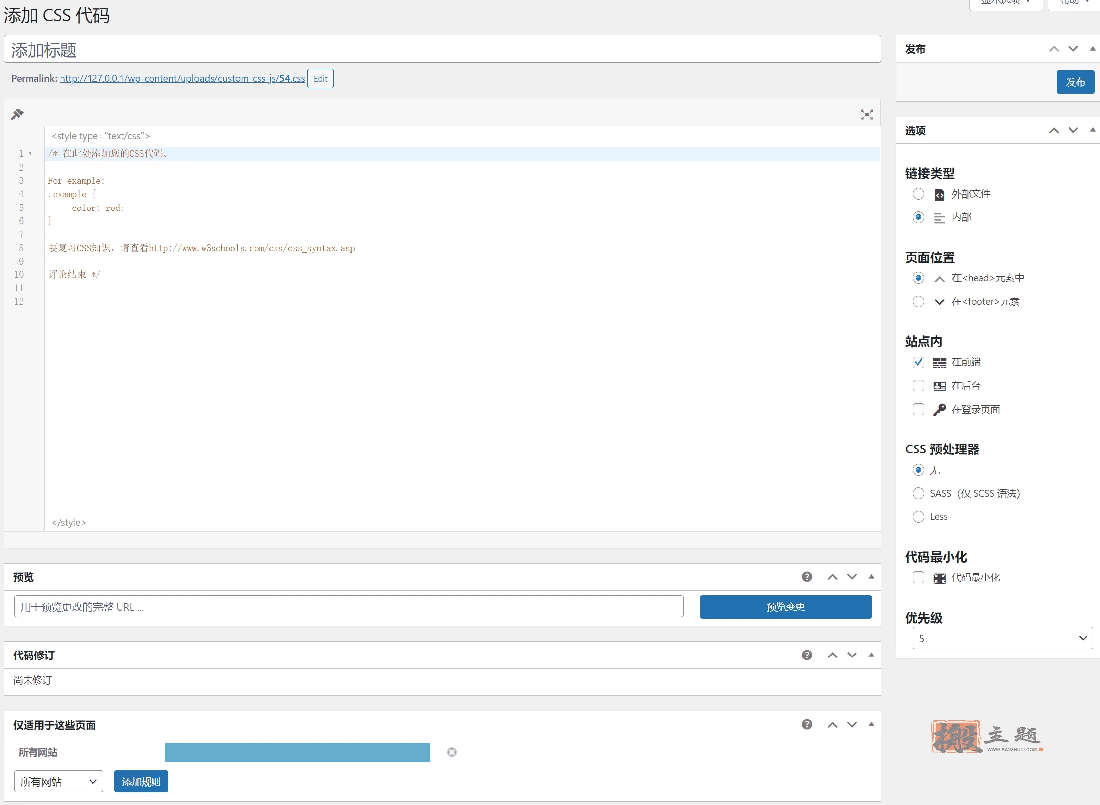Edit the permalink with Edit button
This screenshot has height=805, width=1100.
tap(320, 79)
